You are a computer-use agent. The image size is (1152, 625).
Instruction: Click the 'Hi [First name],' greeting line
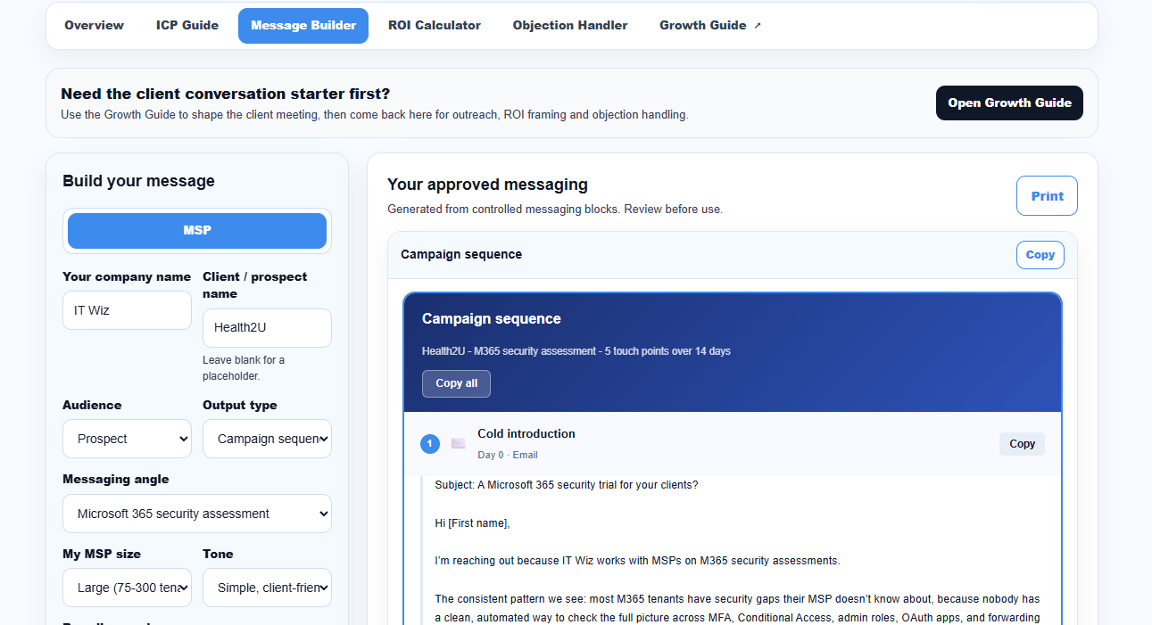(472, 523)
